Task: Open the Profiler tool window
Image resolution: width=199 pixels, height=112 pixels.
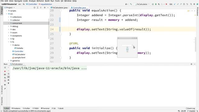Action: pos(26,108)
